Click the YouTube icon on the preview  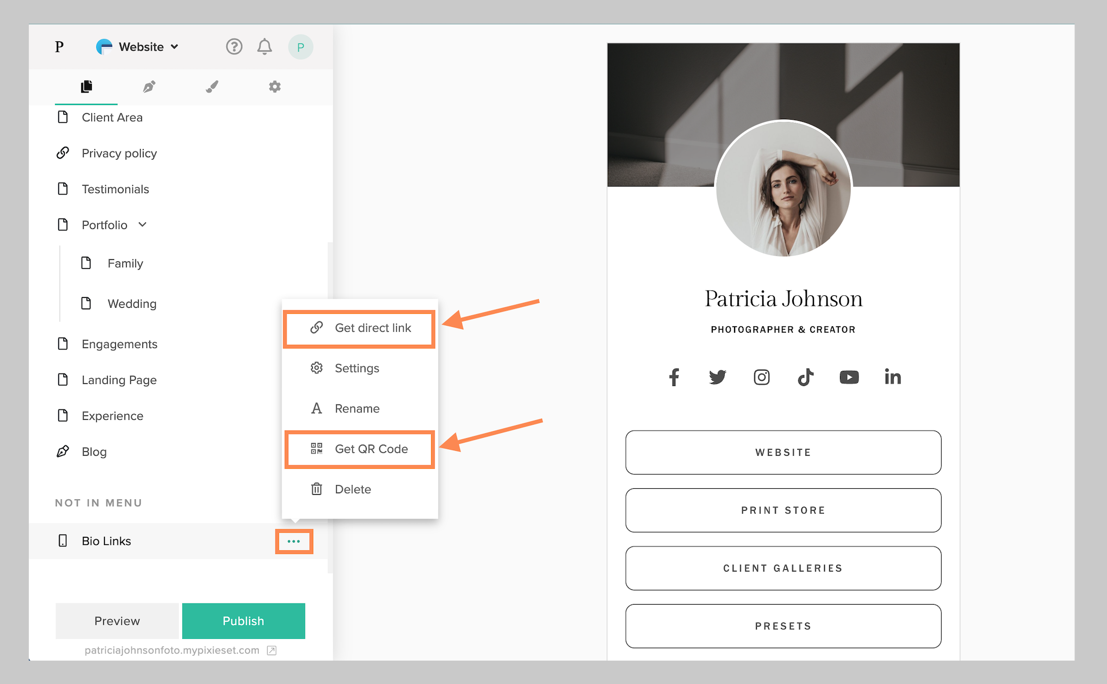coord(849,377)
